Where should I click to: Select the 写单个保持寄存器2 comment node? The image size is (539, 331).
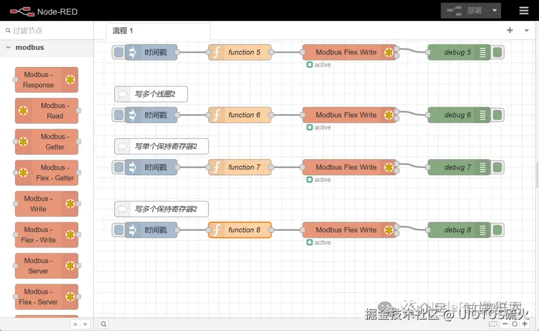click(x=161, y=146)
